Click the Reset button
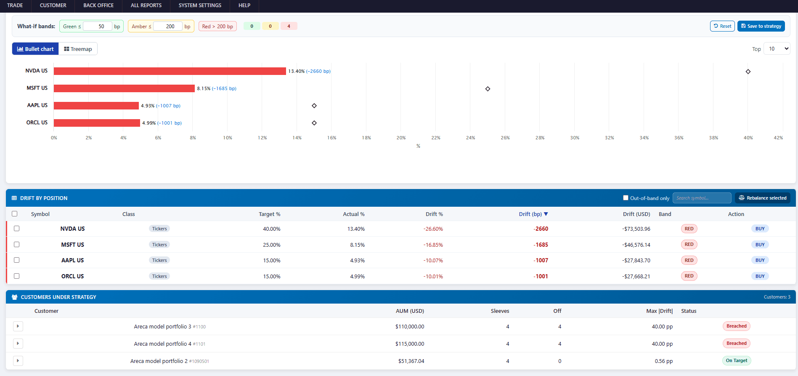The width and height of the screenshot is (798, 376). coord(722,26)
